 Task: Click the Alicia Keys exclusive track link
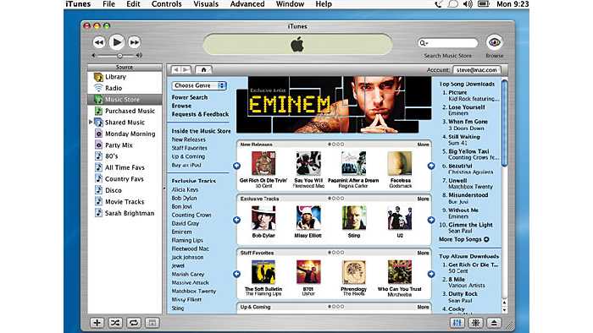click(185, 189)
